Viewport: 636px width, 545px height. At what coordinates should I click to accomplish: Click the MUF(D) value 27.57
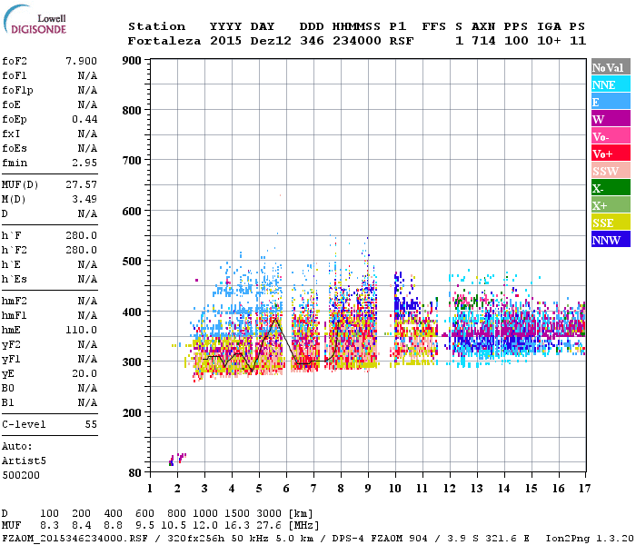tap(81, 185)
